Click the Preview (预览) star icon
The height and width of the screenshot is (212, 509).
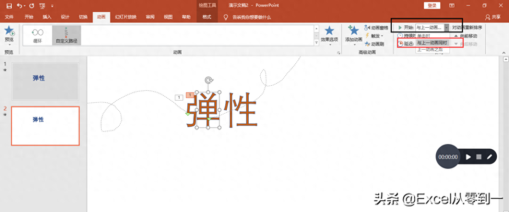[x=9, y=31]
